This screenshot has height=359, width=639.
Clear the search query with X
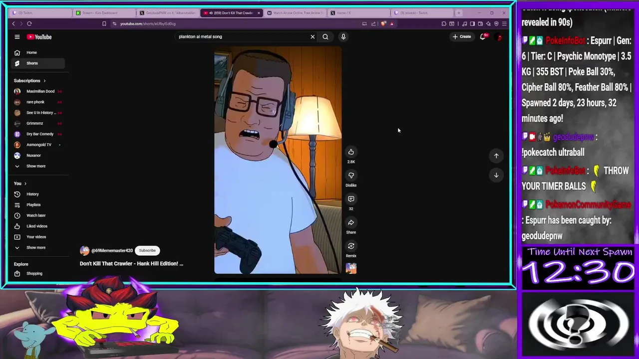(313, 36)
